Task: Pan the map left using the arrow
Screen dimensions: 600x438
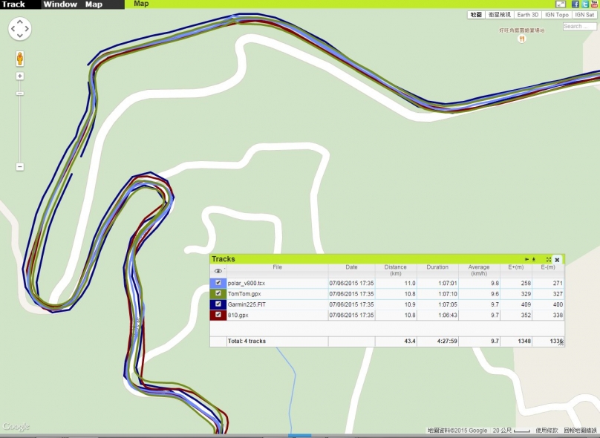Action: [13, 29]
